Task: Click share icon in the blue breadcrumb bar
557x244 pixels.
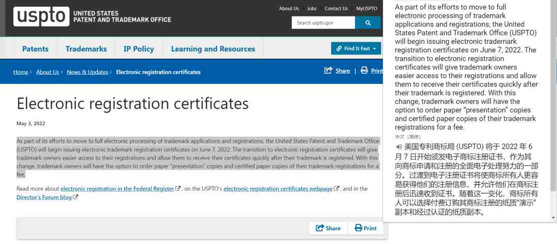Action: tap(328, 70)
